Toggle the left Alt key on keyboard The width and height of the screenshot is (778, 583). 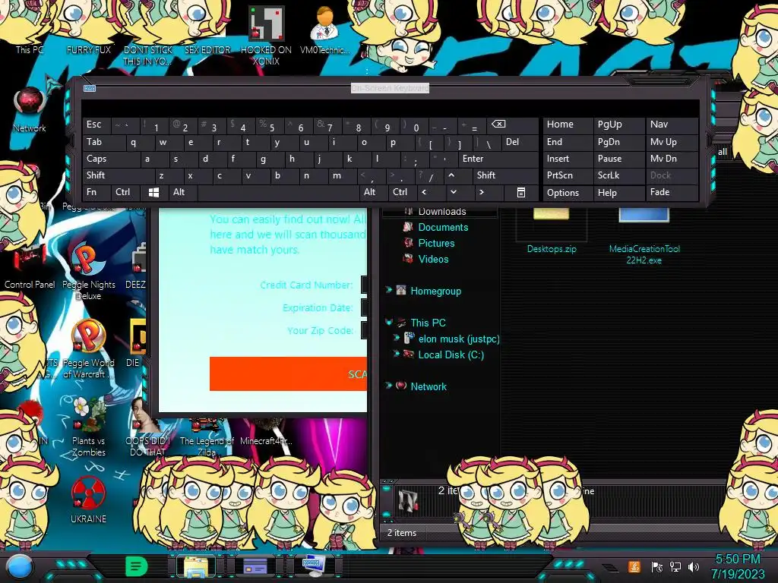point(182,192)
